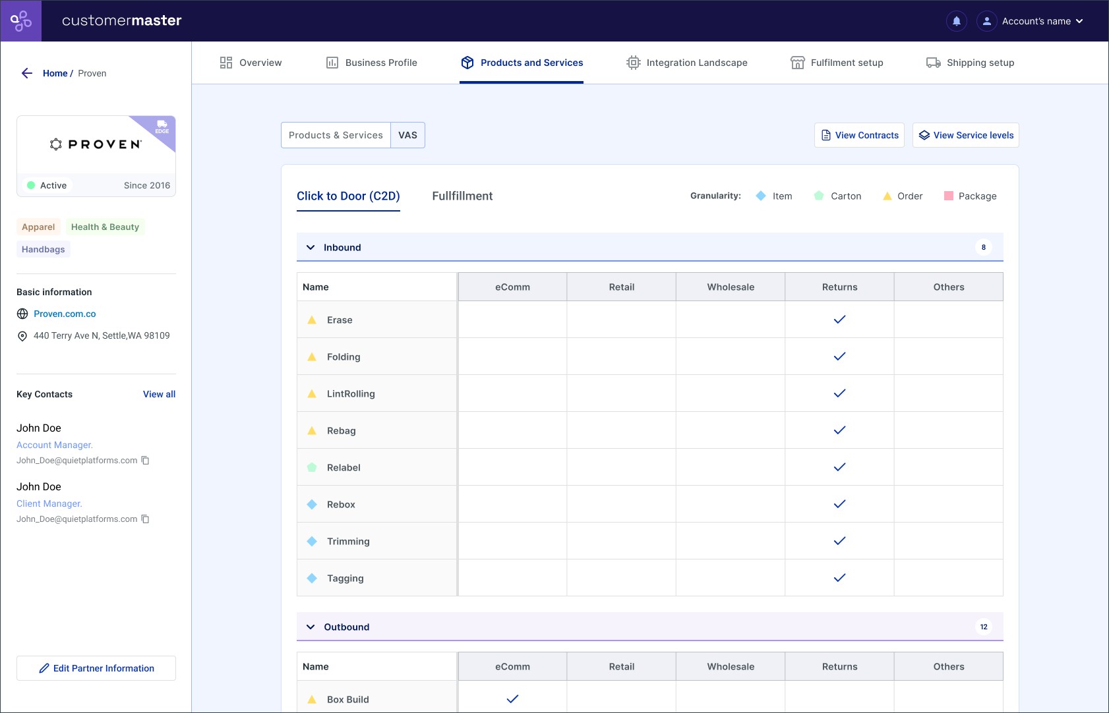Click the pentagon icon beside Relabel
Viewport: 1109px width, 713px height.
[x=312, y=467]
